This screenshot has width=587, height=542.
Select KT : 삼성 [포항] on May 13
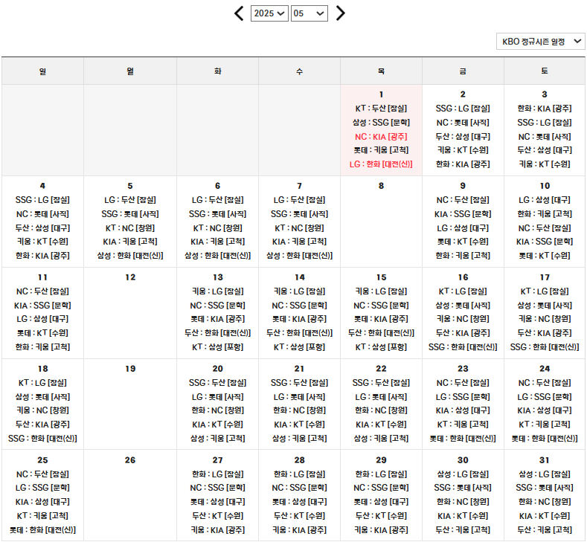(217, 347)
